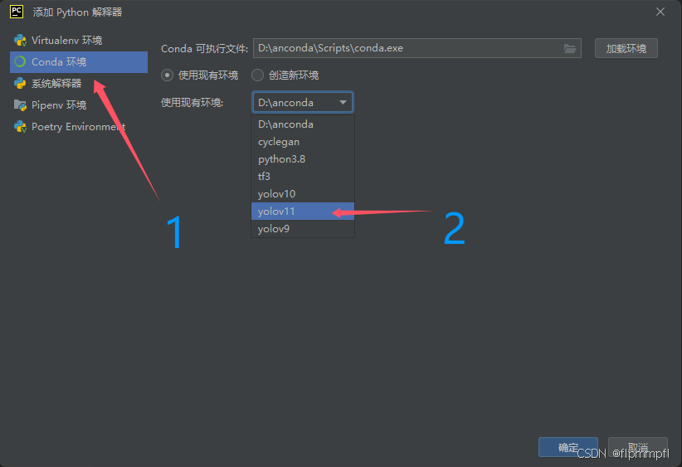
Task: Click the Conda 可执行文件 path field
Action: click(x=417, y=48)
